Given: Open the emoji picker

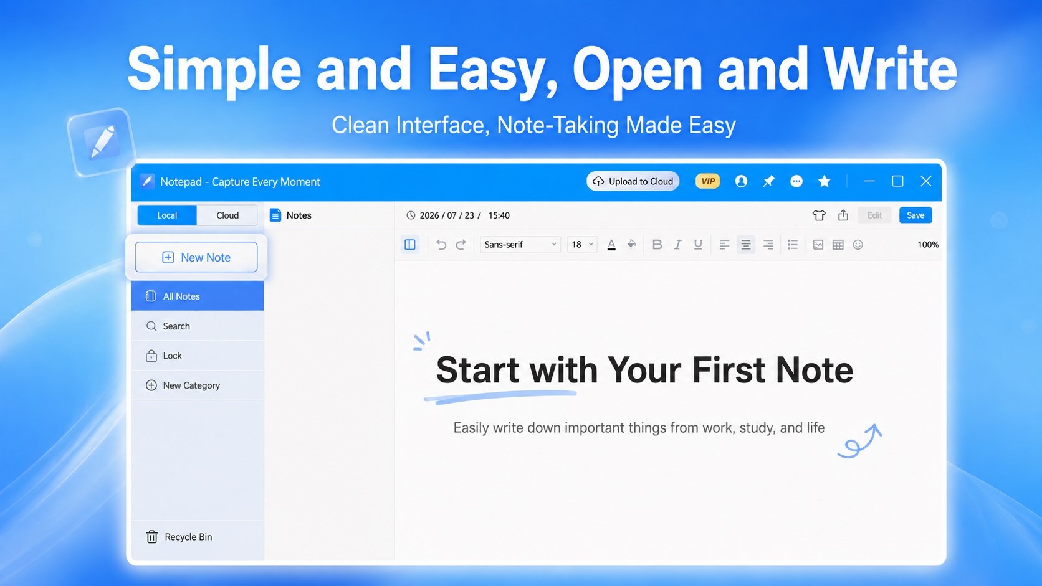Looking at the screenshot, I should [x=858, y=245].
